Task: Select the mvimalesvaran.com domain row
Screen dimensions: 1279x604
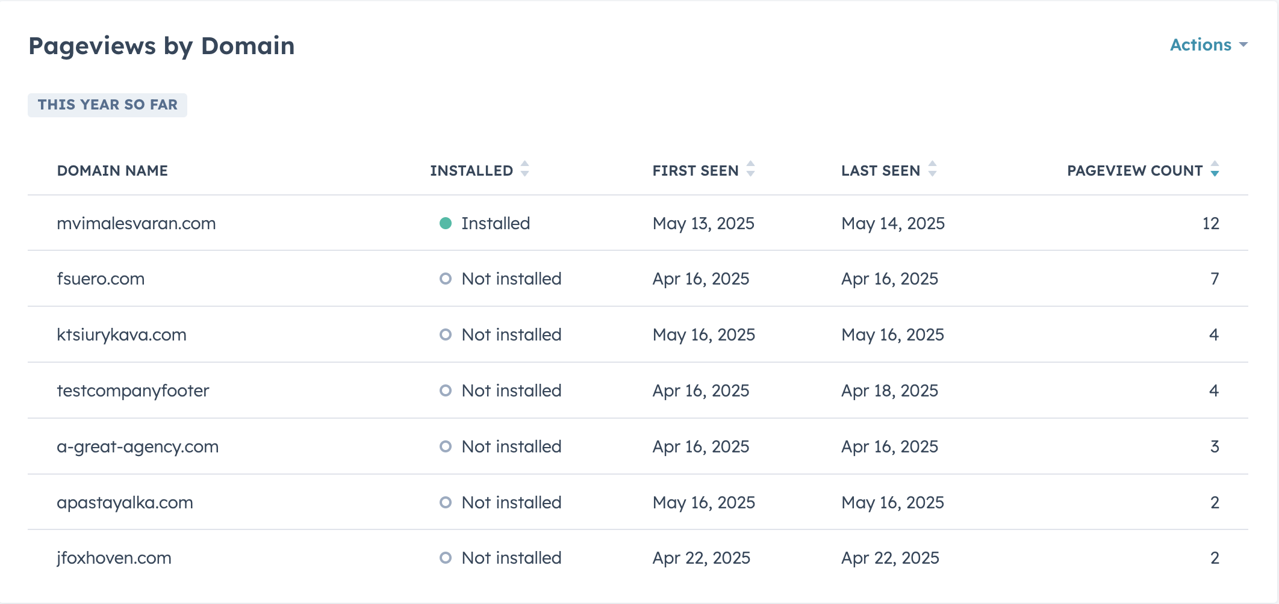Action: tap(136, 224)
